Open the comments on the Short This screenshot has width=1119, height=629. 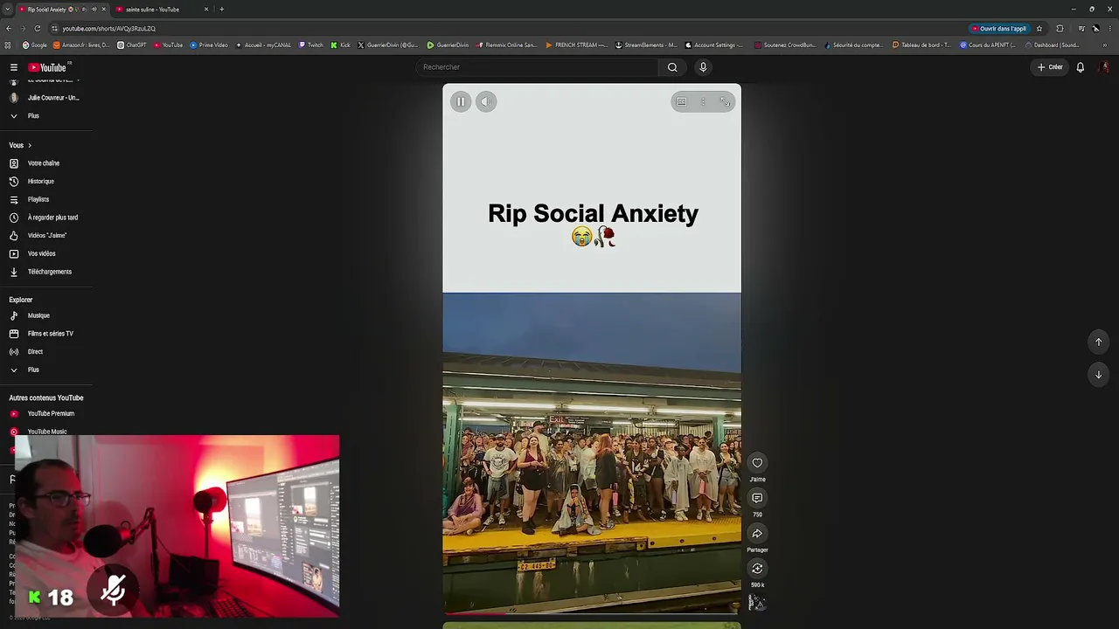coord(757,498)
